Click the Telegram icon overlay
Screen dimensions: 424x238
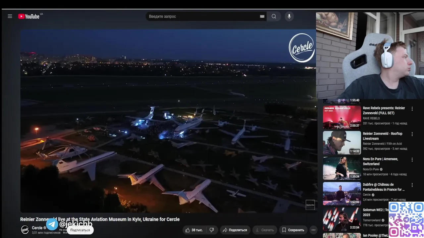coord(52,224)
